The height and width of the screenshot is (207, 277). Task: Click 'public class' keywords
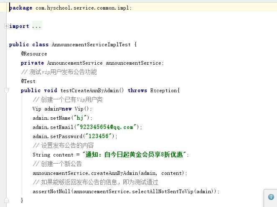click(x=28, y=45)
